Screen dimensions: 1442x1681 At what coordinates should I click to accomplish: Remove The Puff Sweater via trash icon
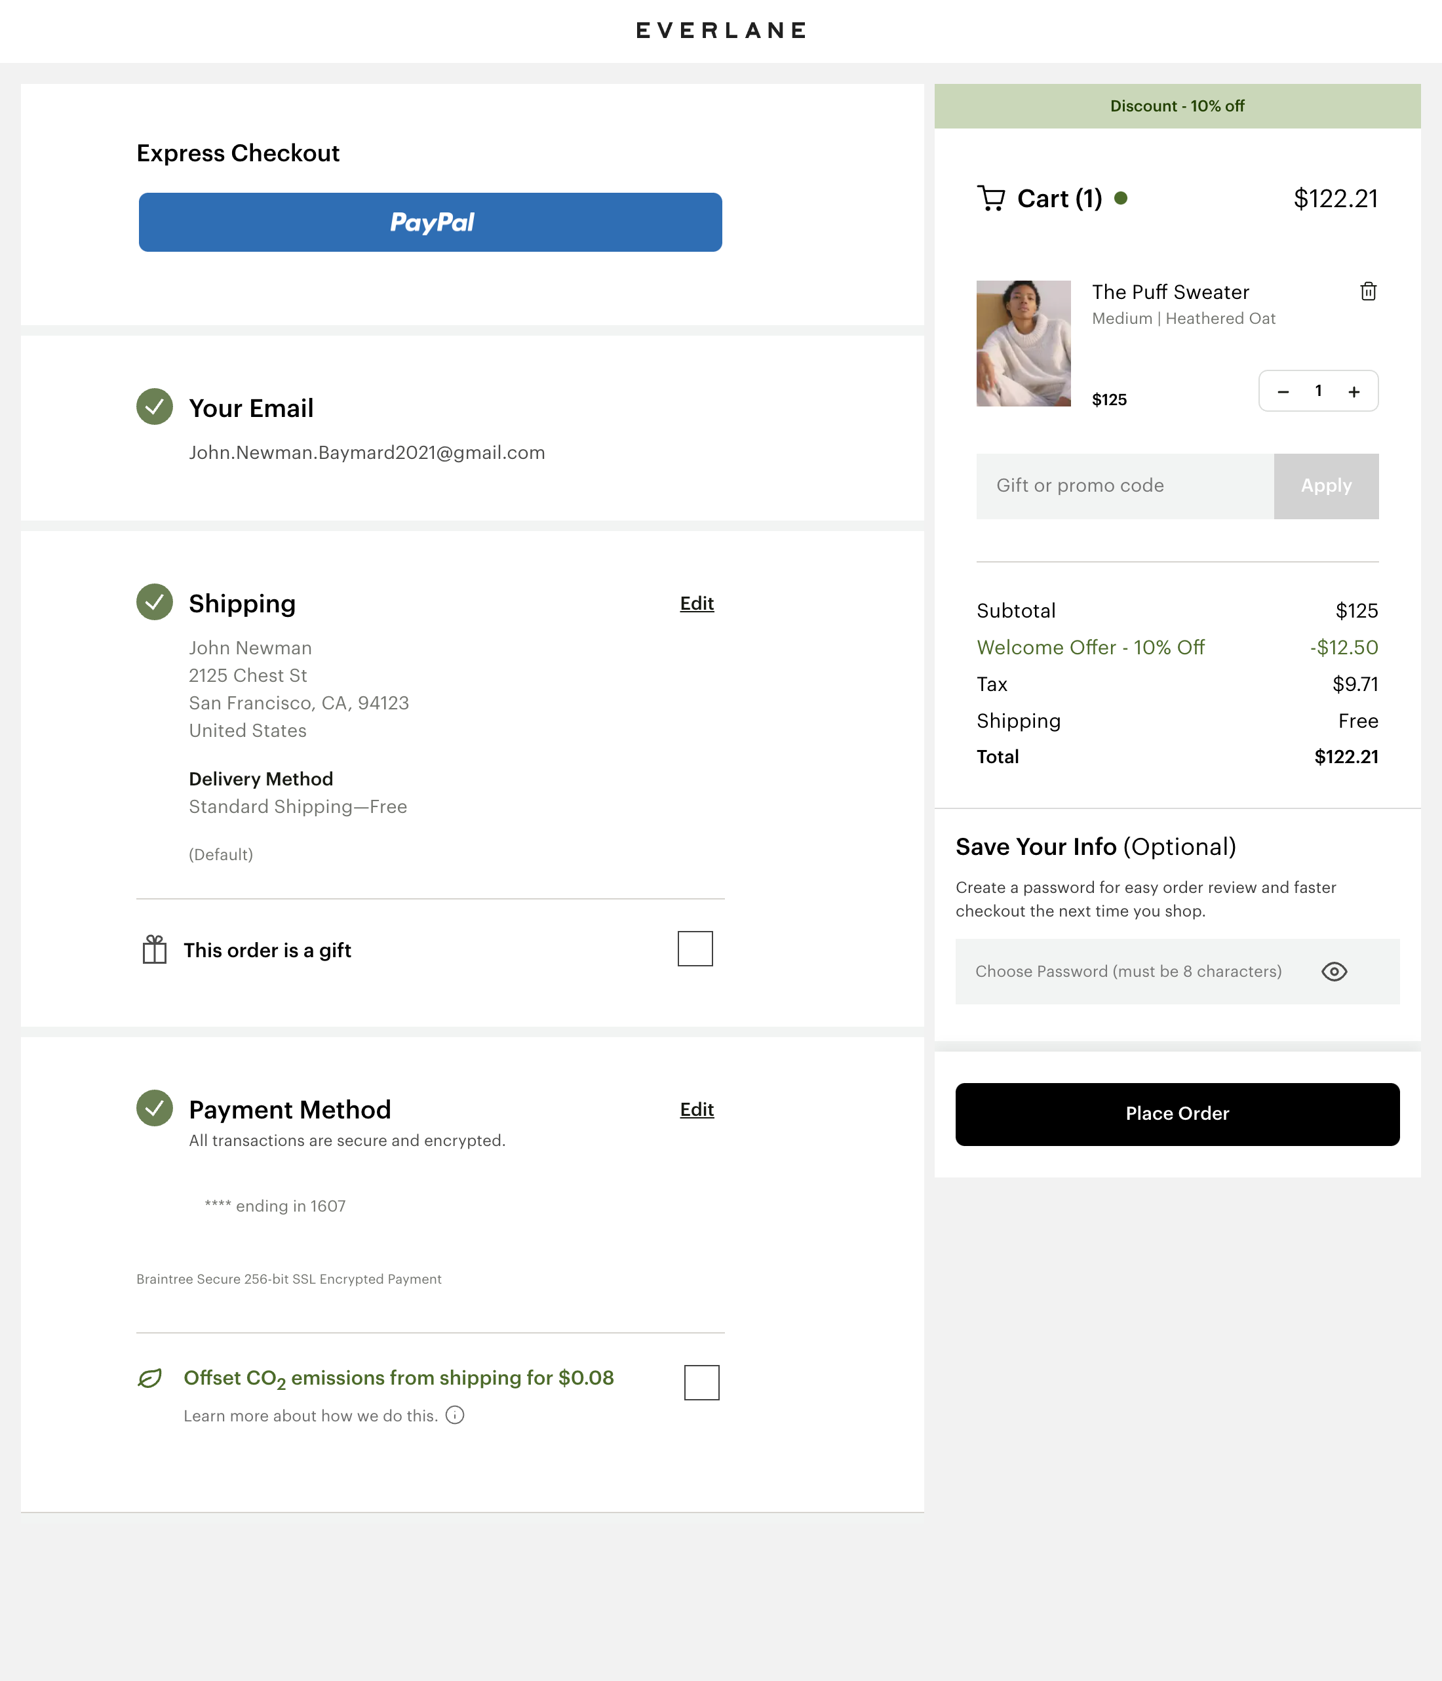tap(1368, 291)
